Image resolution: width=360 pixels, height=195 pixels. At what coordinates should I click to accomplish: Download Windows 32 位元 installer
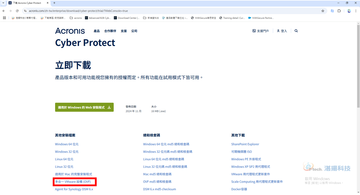[67, 152]
